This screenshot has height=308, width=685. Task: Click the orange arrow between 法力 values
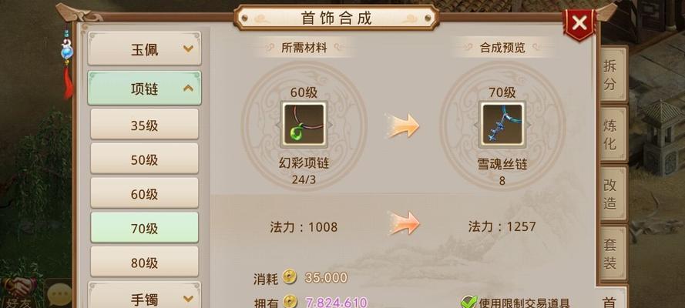pos(405,223)
